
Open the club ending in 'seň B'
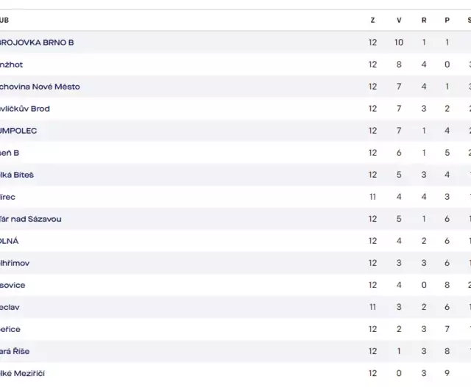click(10, 153)
